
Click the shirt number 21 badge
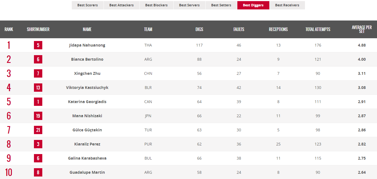(x=38, y=130)
